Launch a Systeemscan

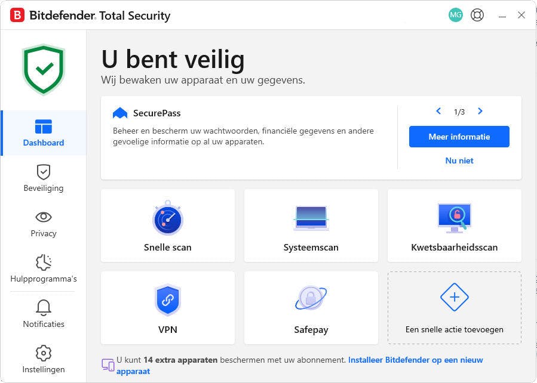pos(311,226)
